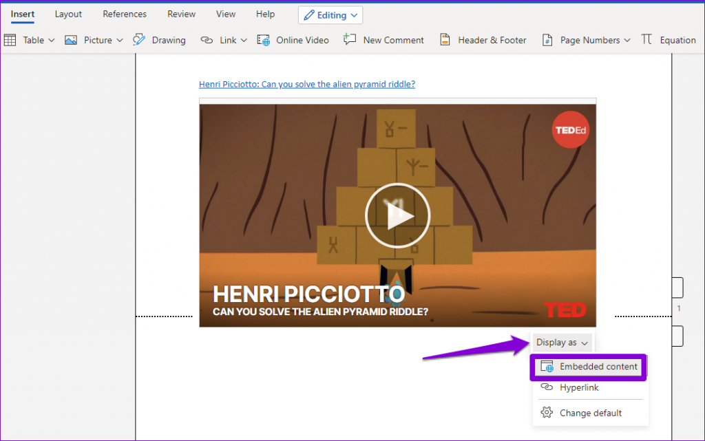Open the Editing mode dropdown

pyautogui.click(x=330, y=15)
